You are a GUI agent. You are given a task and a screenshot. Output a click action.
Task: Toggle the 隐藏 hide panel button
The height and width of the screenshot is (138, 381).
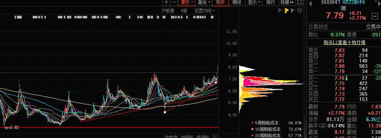287,2
